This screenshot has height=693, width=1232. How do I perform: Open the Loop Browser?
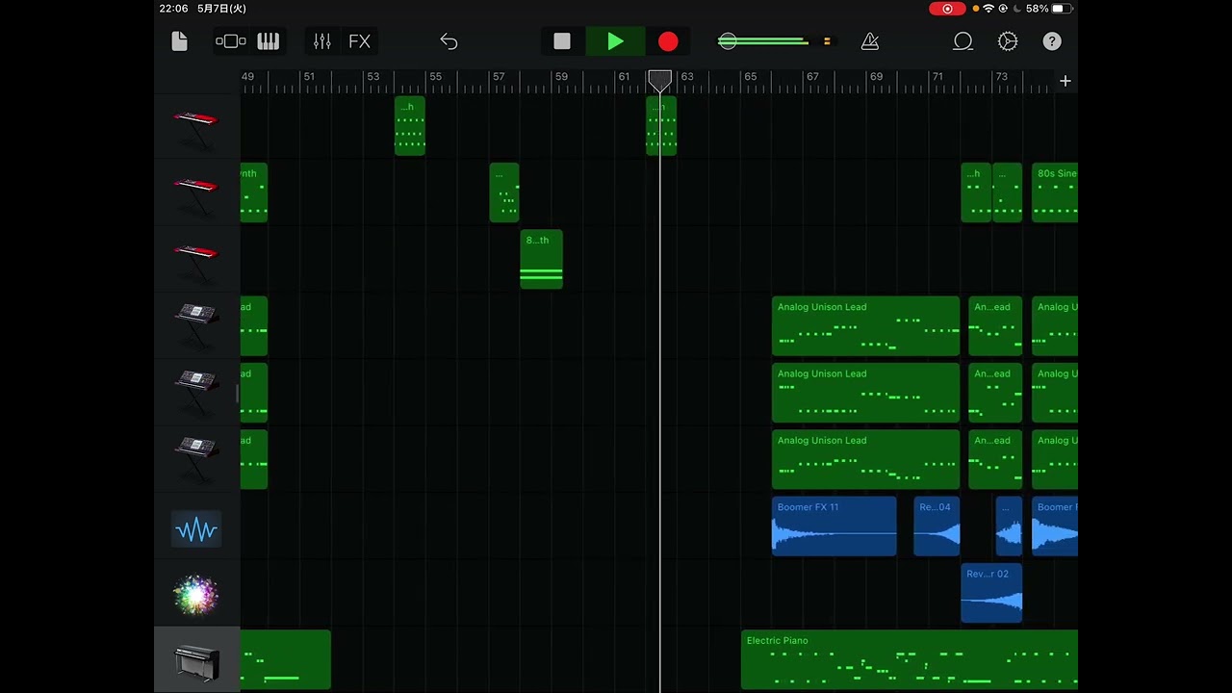[962, 41]
